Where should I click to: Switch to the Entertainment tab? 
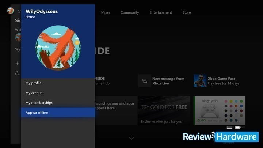coord(161,12)
